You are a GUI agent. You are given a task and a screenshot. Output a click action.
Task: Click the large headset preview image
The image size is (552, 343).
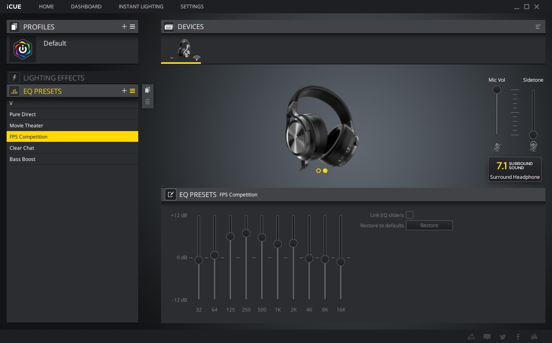pos(322,127)
